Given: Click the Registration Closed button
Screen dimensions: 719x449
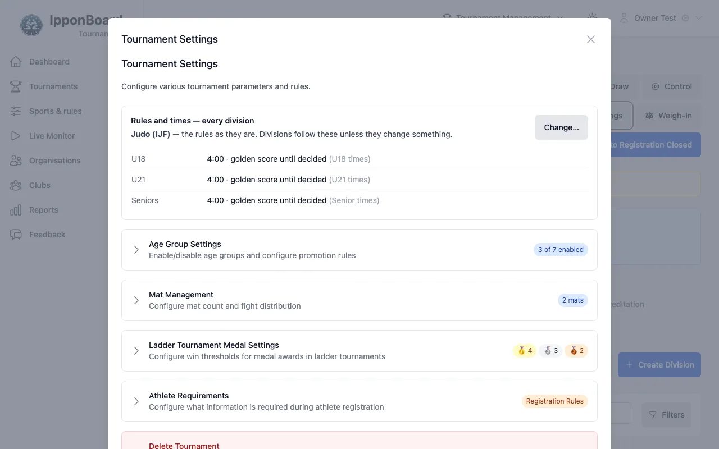Looking at the screenshot, I should [x=656, y=145].
